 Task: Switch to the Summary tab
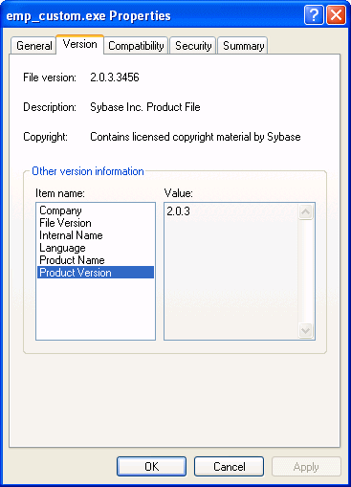click(x=243, y=46)
